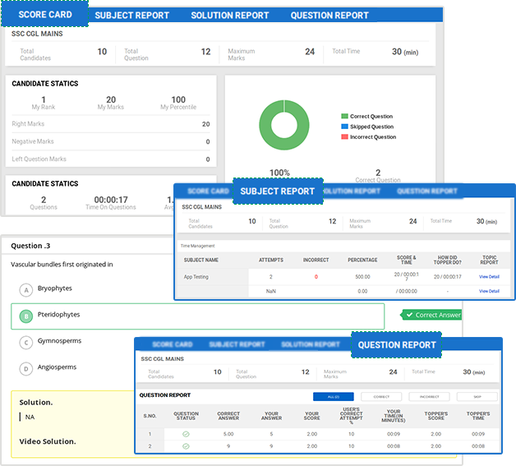Click blurred SCORE CARD tab in the subject report panel
The width and height of the screenshot is (516, 466).
point(208,191)
